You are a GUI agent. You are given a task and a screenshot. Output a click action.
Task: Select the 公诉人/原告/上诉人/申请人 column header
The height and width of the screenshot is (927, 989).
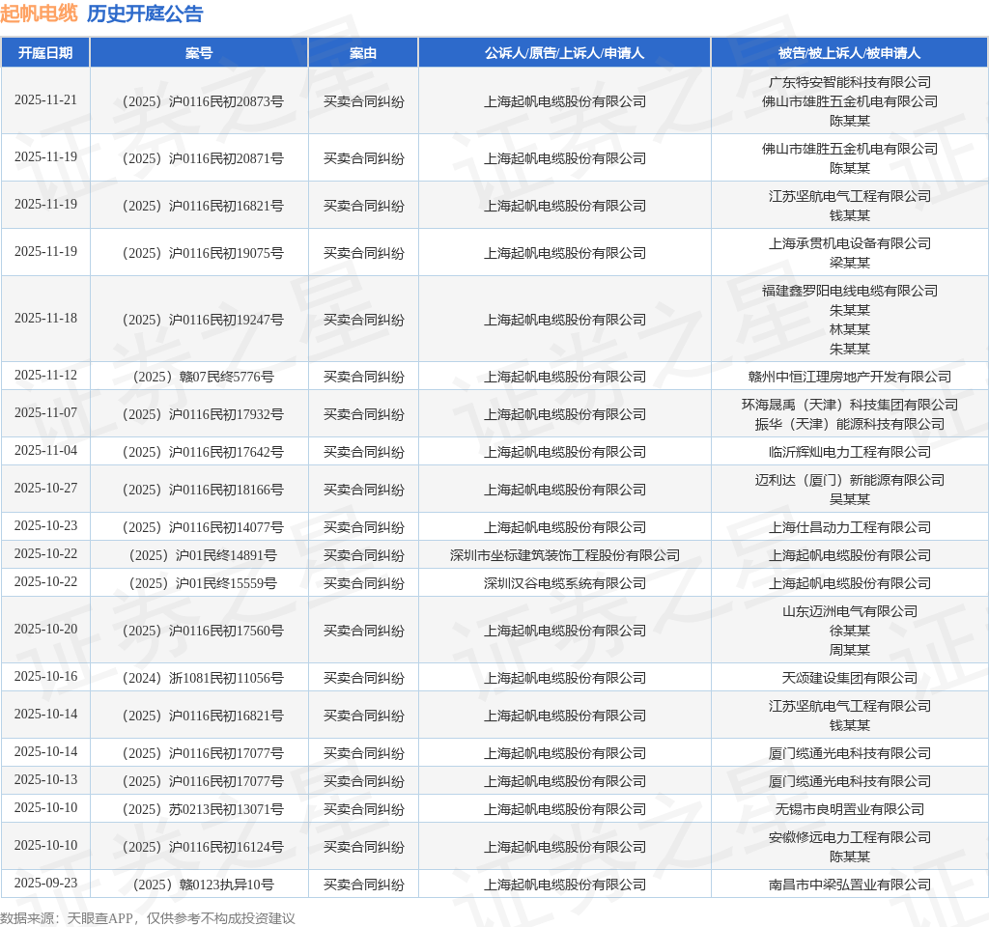564,53
